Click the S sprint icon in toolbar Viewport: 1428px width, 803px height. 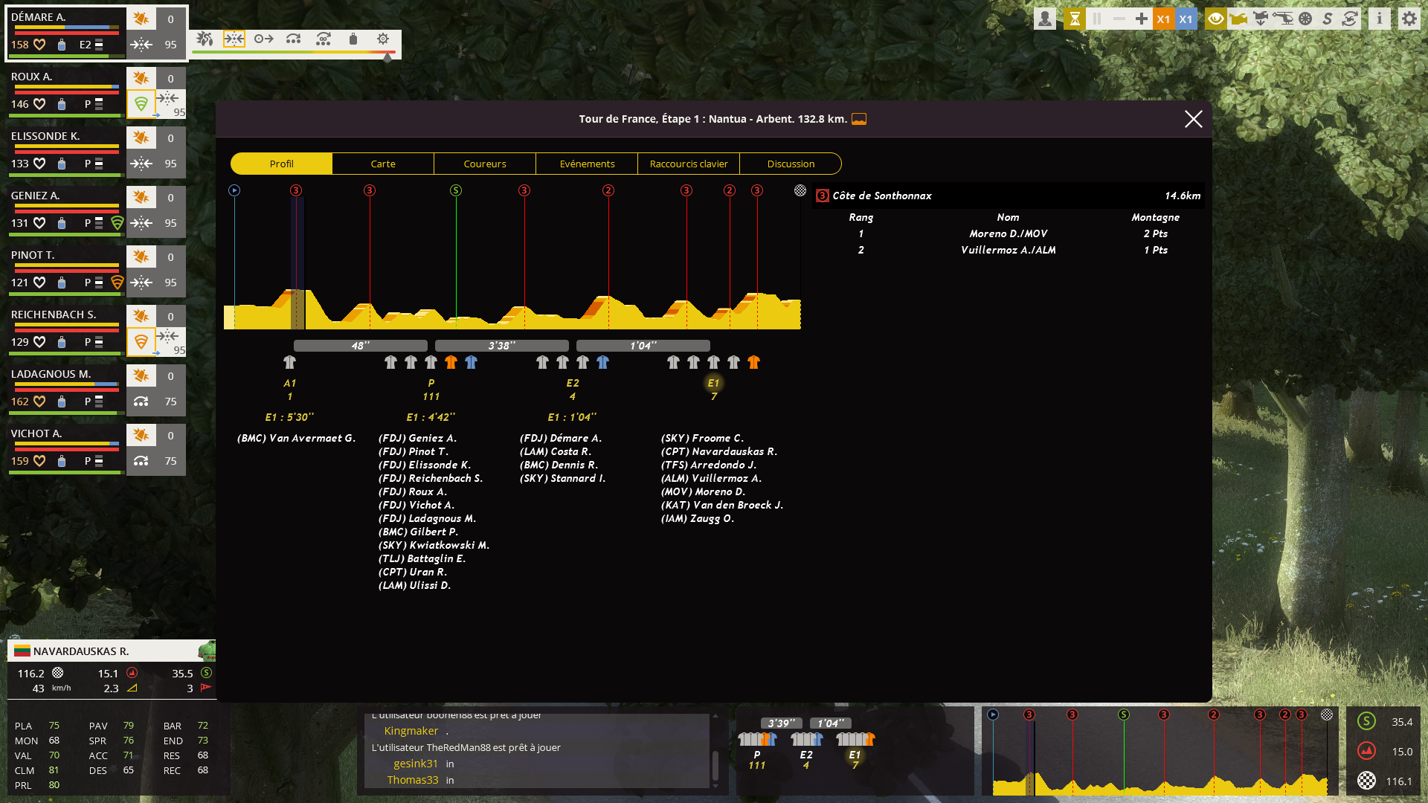pyautogui.click(x=1327, y=19)
